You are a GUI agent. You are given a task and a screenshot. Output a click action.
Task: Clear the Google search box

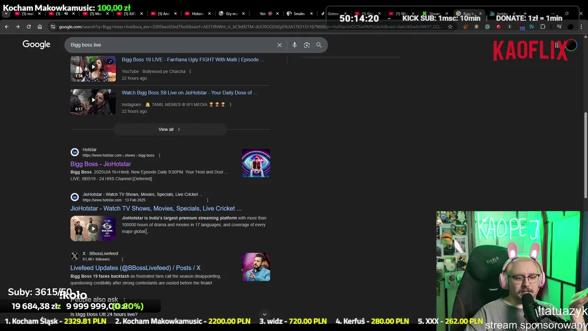279,45
